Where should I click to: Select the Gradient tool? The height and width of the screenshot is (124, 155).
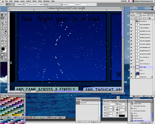click(5, 31)
